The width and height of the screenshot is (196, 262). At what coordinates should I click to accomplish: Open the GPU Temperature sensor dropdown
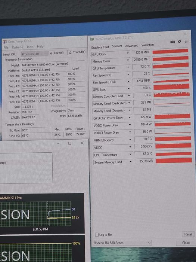[x=128, y=67]
